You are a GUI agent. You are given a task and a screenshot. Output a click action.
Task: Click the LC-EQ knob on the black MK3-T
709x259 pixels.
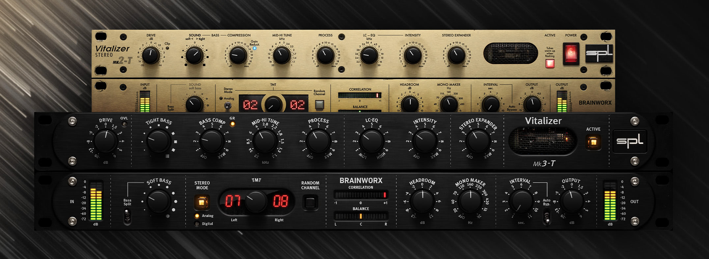[371, 141]
